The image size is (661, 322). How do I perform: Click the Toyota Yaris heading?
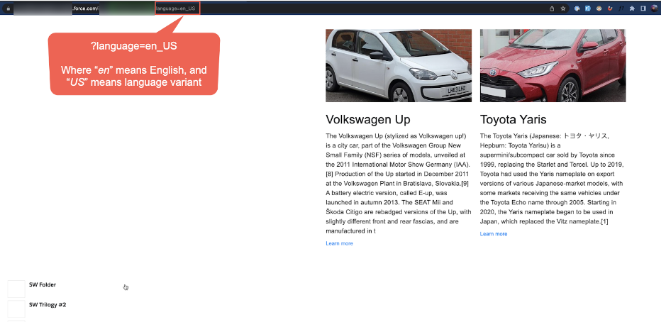pos(513,120)
